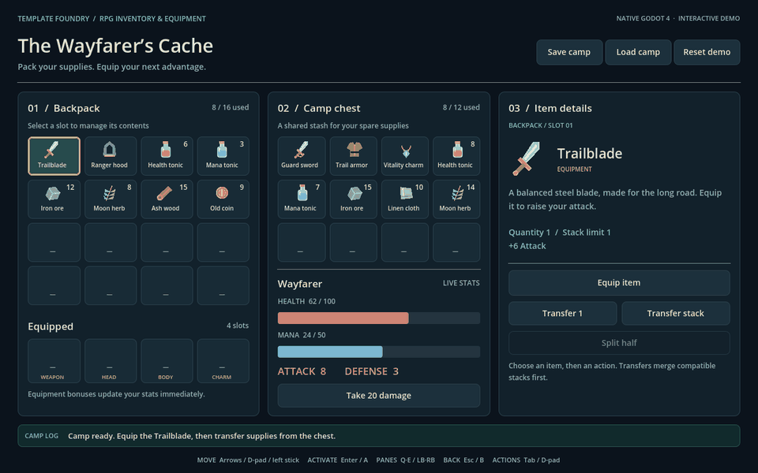
Task: Click the 'Wayfarer' stats heading
Action: (300, 284)
